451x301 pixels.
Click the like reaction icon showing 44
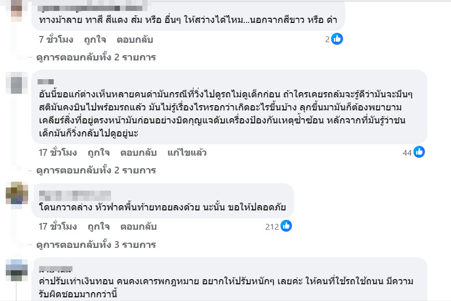pyautogui.click(x=419, y=152)
